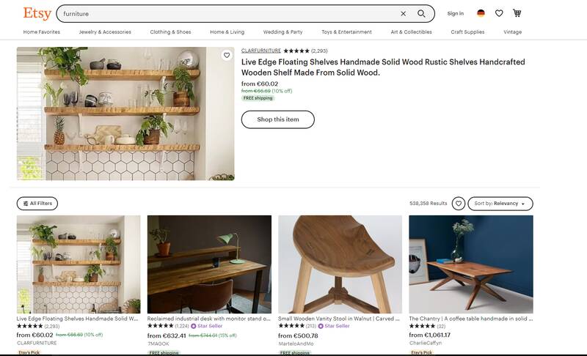
Task: Open Home & Living category menu
Action: (x=227, y=32)
